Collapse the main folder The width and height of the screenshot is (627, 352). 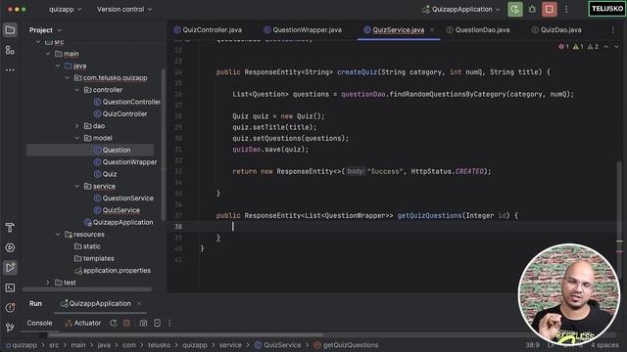48,54
